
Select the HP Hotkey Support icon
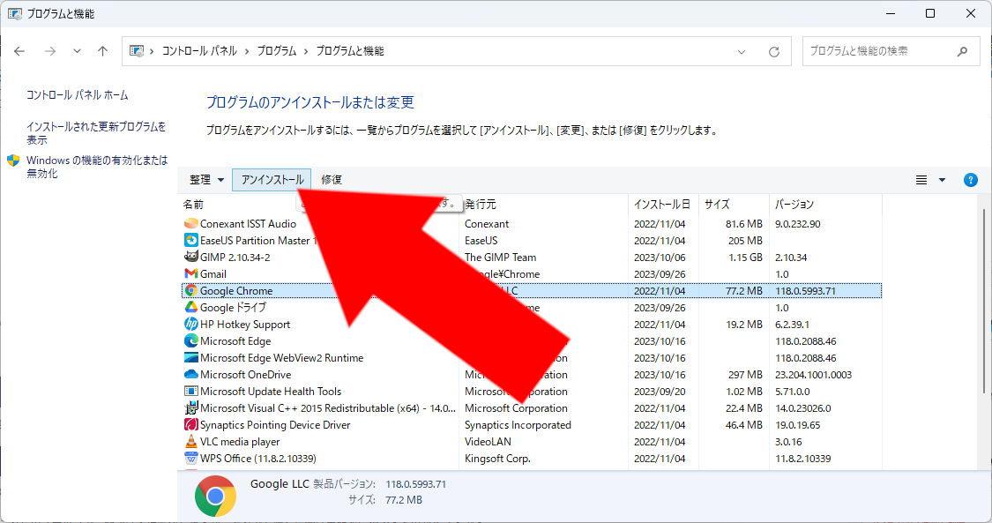(x=190, y=325)
